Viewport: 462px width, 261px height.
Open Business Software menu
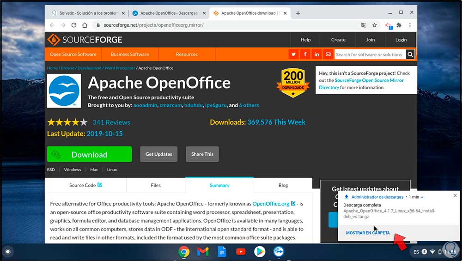coord(130,54)
